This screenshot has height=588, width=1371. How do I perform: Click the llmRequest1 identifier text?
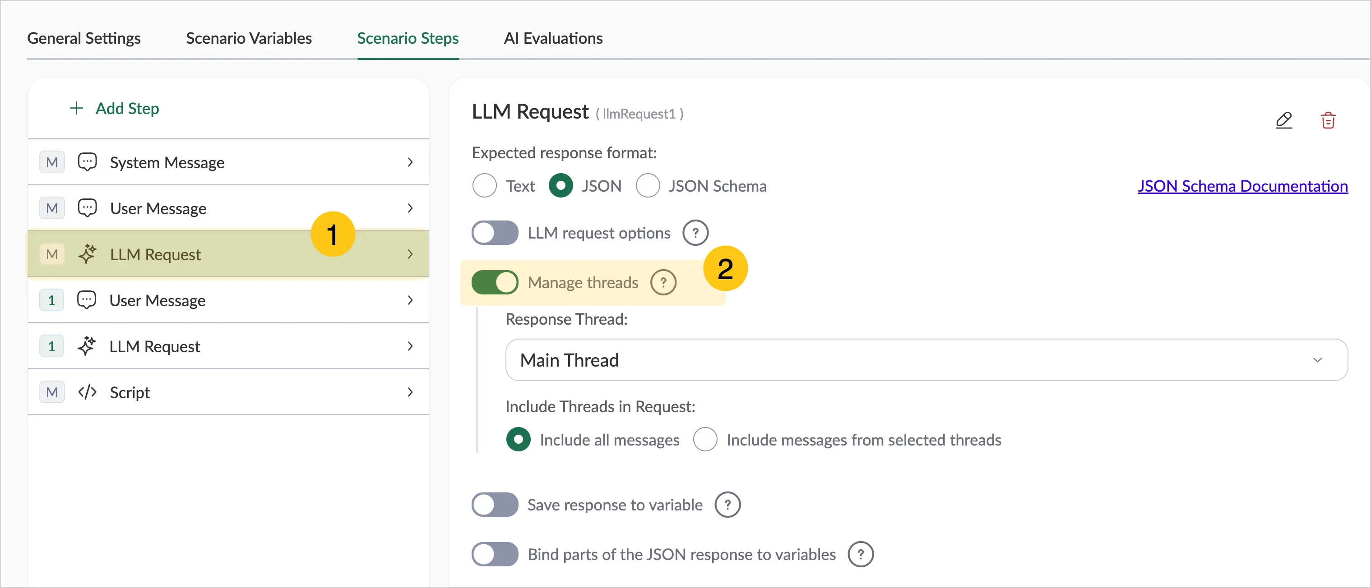[639, 114]
